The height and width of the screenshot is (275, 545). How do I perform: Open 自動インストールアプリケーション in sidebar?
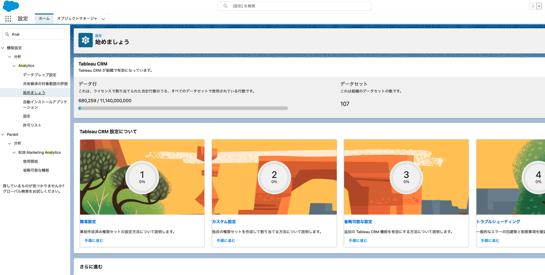(x=45, y=104)
